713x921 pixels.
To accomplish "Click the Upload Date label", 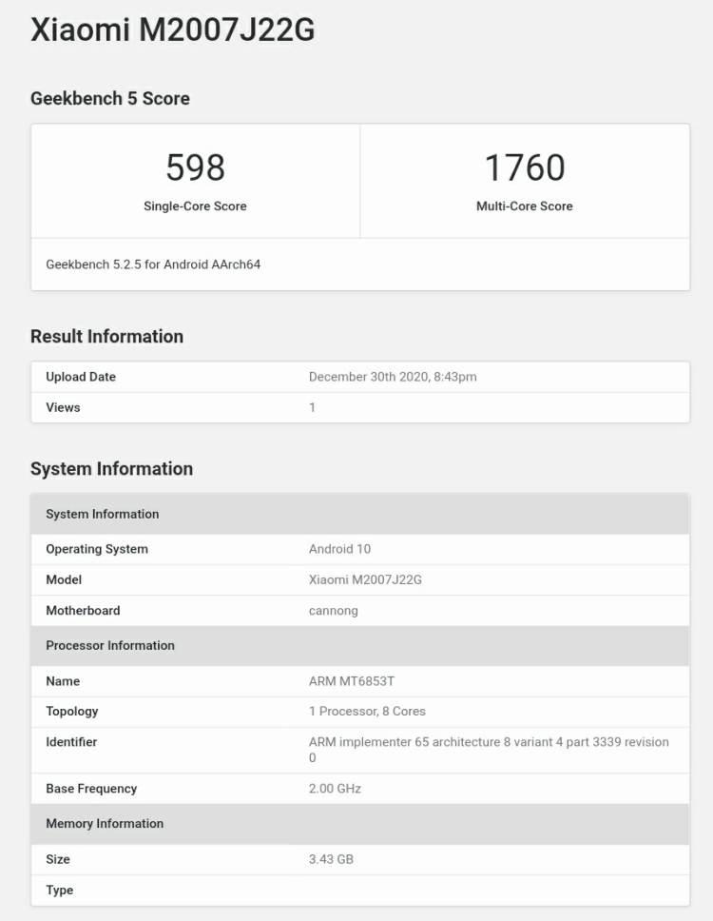I will point(81,377).
